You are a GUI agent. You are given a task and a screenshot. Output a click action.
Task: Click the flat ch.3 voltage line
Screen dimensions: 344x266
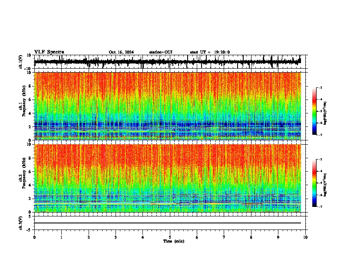pos(168,223)
